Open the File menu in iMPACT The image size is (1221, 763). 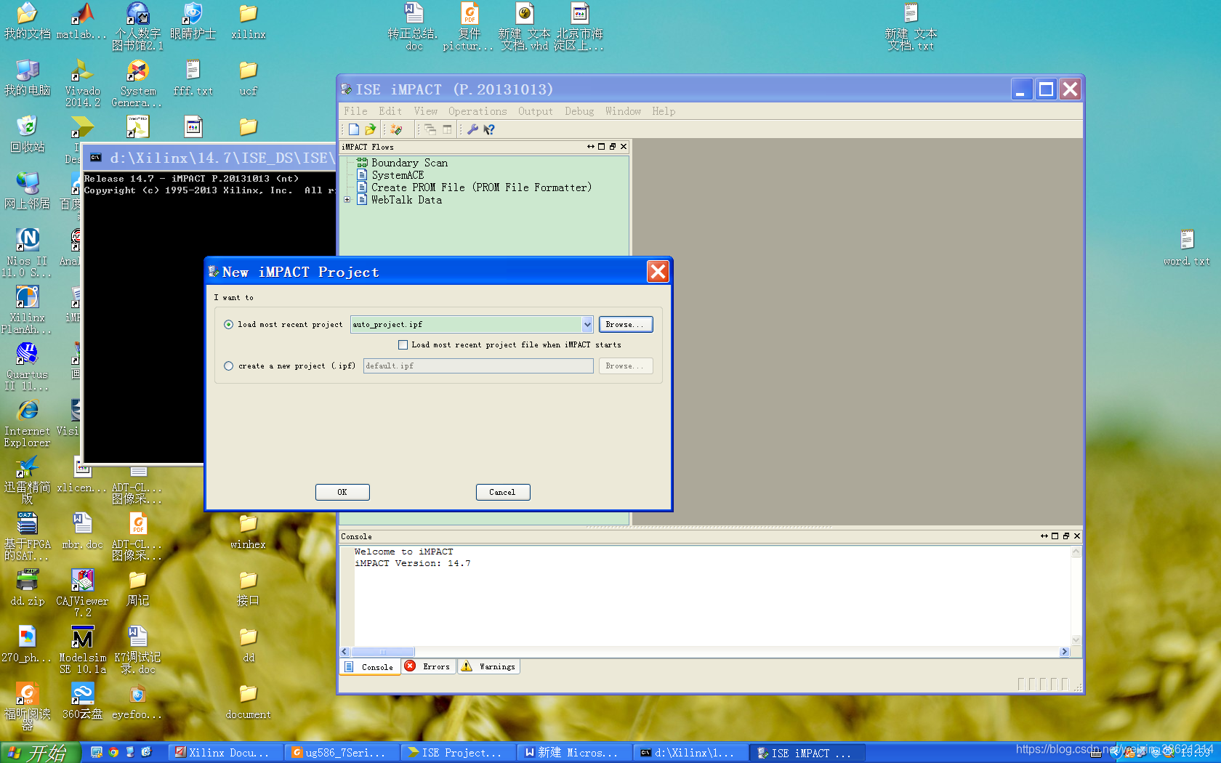(355, 111)
